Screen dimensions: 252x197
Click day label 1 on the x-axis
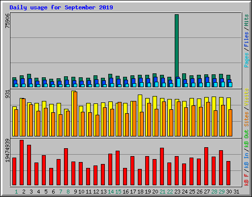pos(16,192)
